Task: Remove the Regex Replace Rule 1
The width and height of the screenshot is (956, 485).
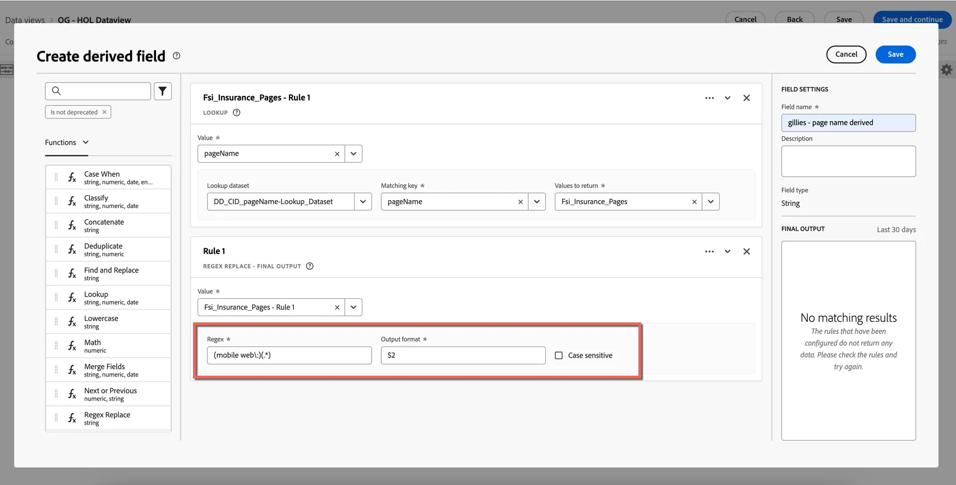Action: pyautogui.click(x=747, y=252)
